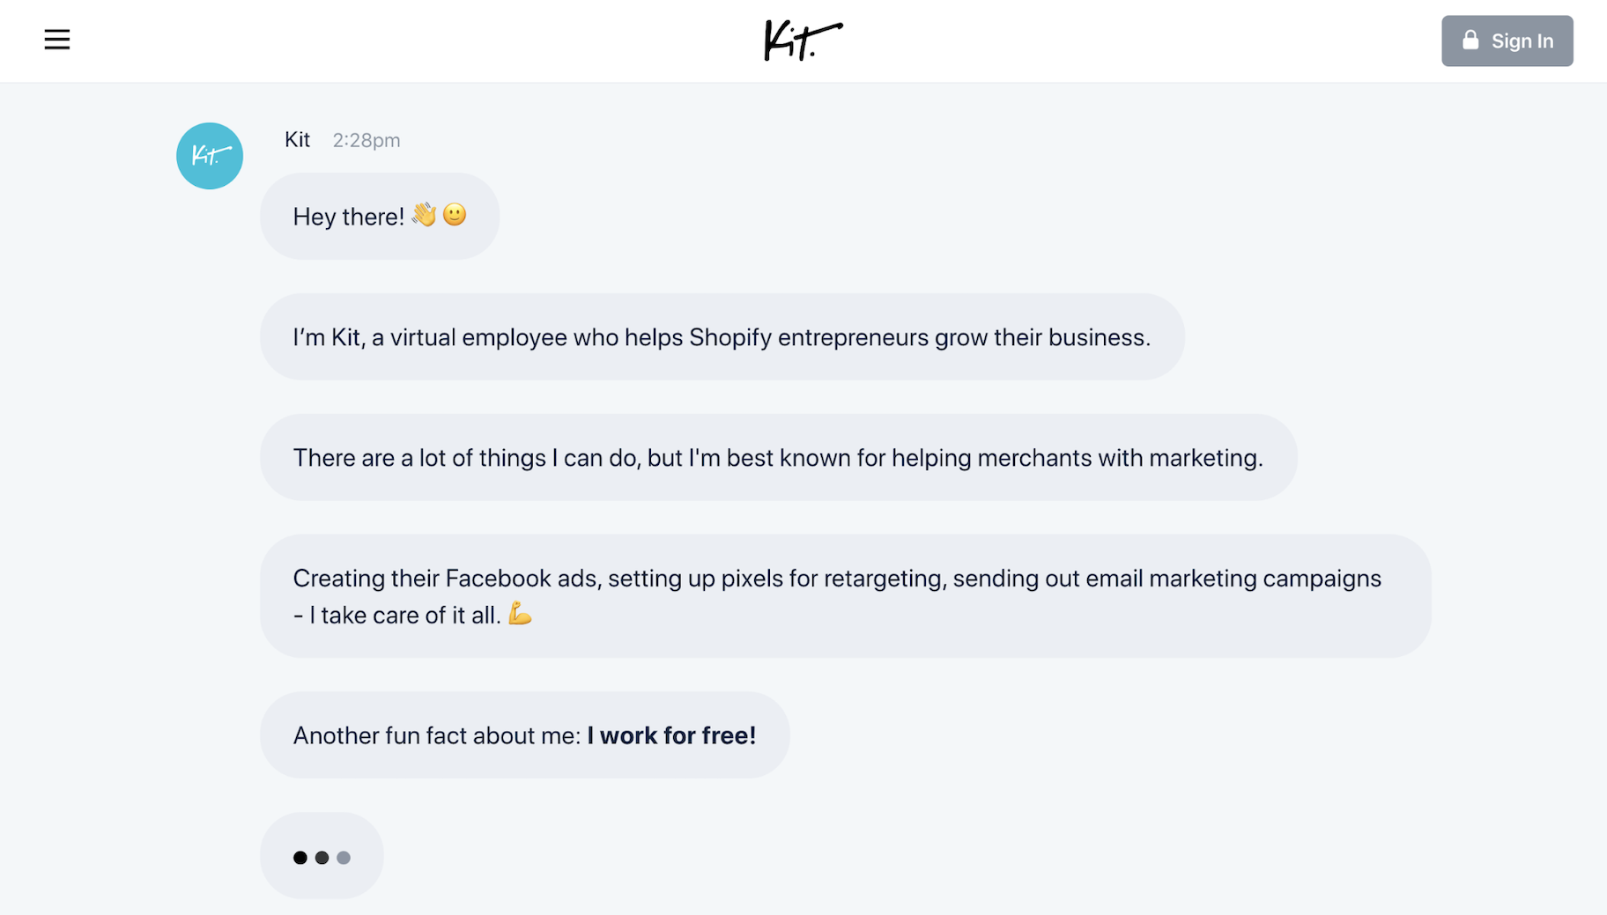Click Kit's round blue avatar
1607x915 pixels.
pos(210,156)
